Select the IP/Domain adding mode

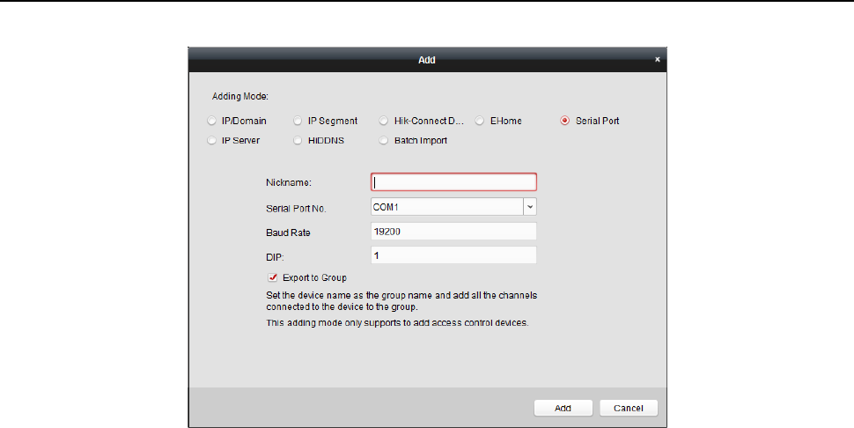point(210,121)
